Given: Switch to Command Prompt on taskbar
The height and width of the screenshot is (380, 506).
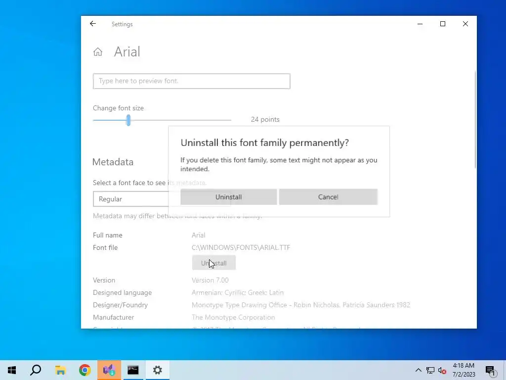Looking at the screenshot, I should 133,370.
